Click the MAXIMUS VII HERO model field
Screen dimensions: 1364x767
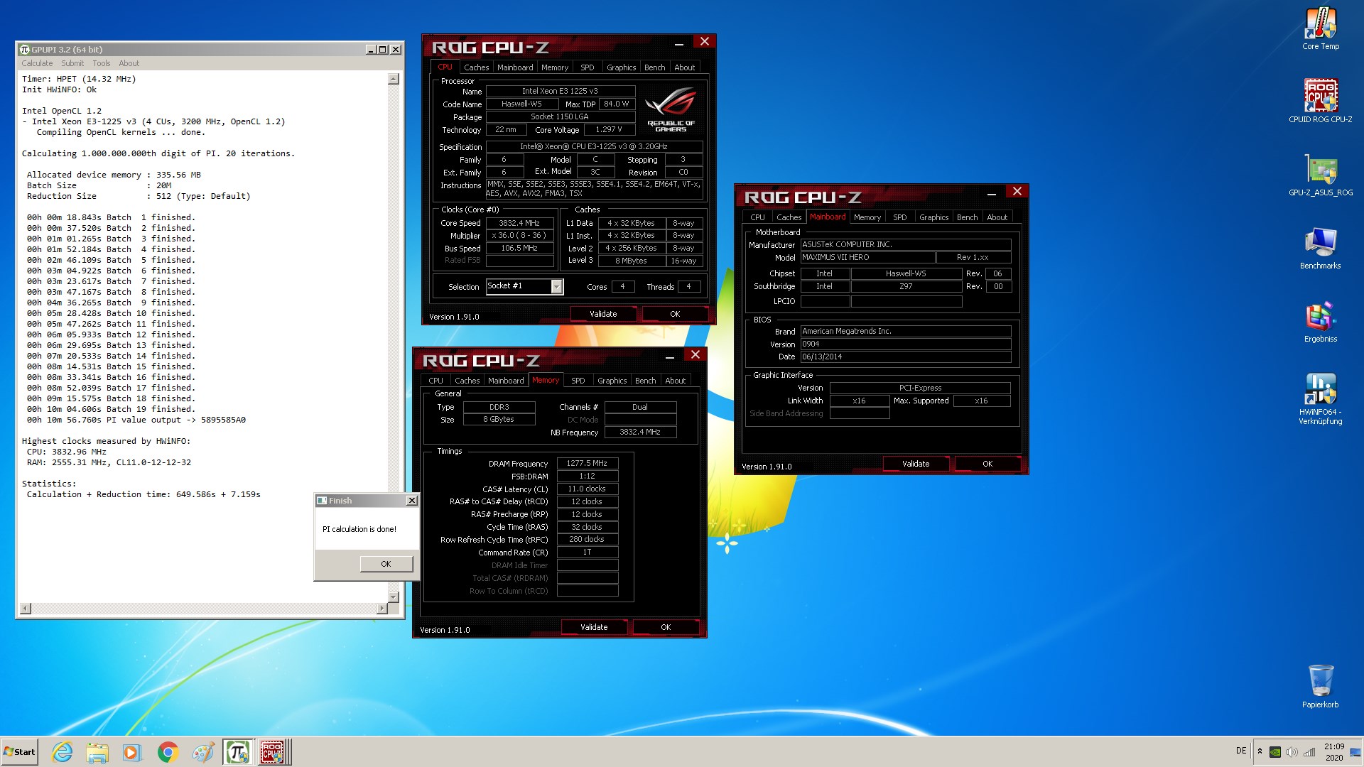pos(867,257)
